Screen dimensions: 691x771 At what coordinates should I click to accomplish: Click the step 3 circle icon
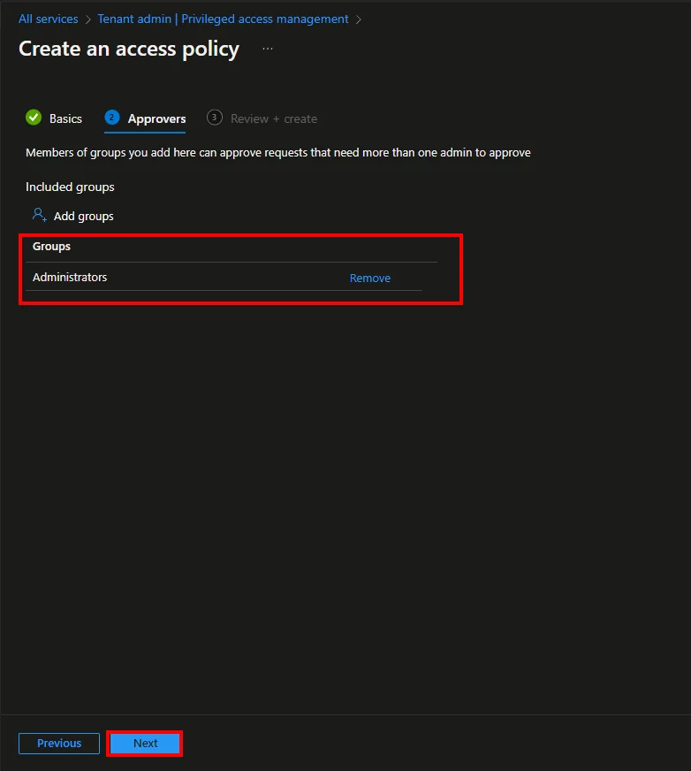point(214,118)
